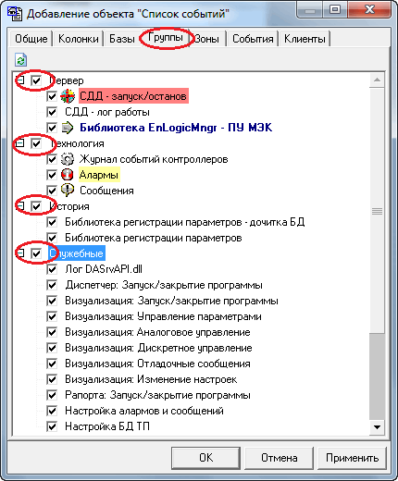398x481 pixels.
Task: Switch to the Колонки tab
Action: click(79, 39)
